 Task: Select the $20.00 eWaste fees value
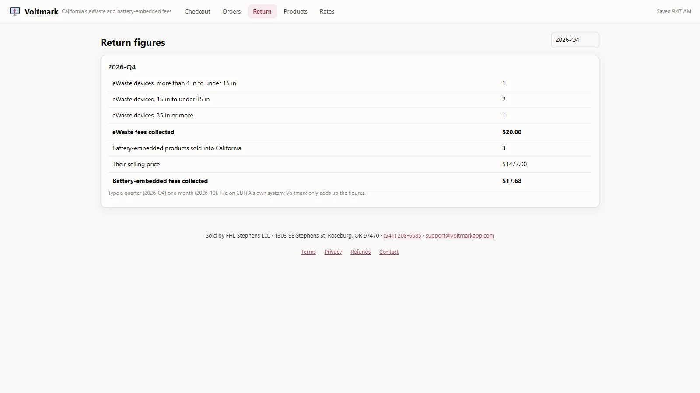(x=512, y=132)
